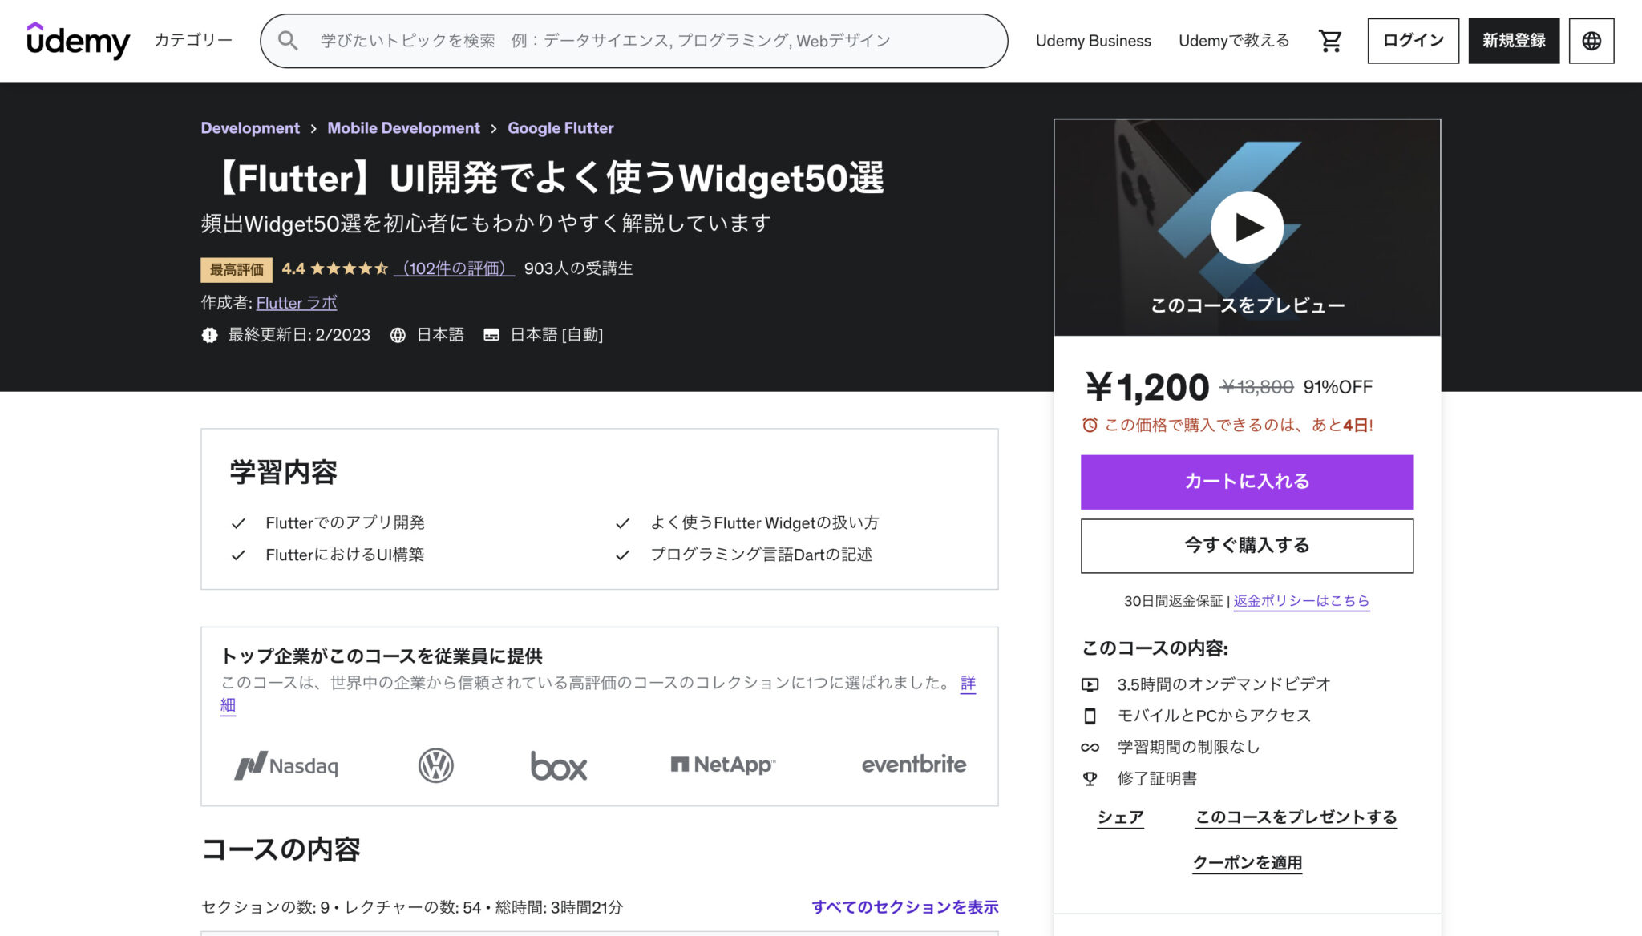Screen dimensions: 1642x936
Task: Click the trophy icon next to 修了証明書
Action: (x=1090, y=777)
